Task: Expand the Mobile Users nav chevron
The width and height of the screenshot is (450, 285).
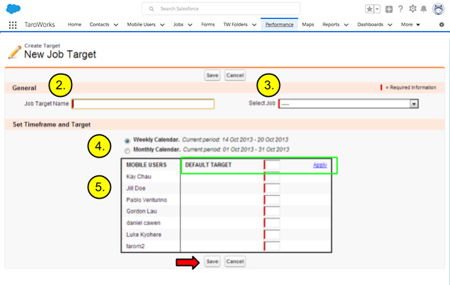Action: point(162,25)
